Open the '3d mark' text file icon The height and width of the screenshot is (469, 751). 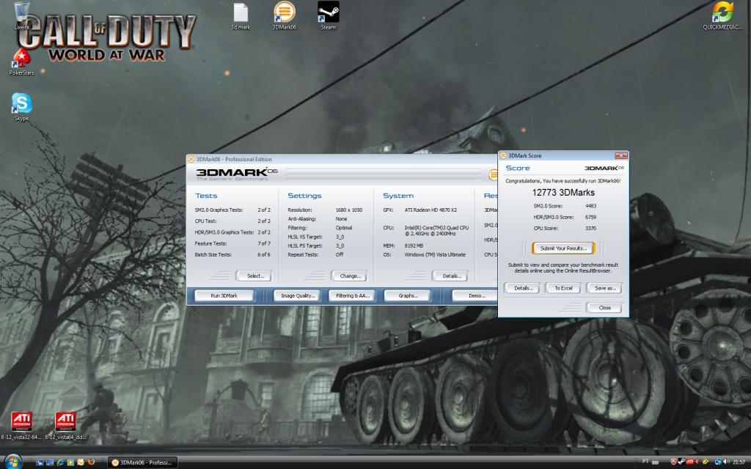(241, 16)
